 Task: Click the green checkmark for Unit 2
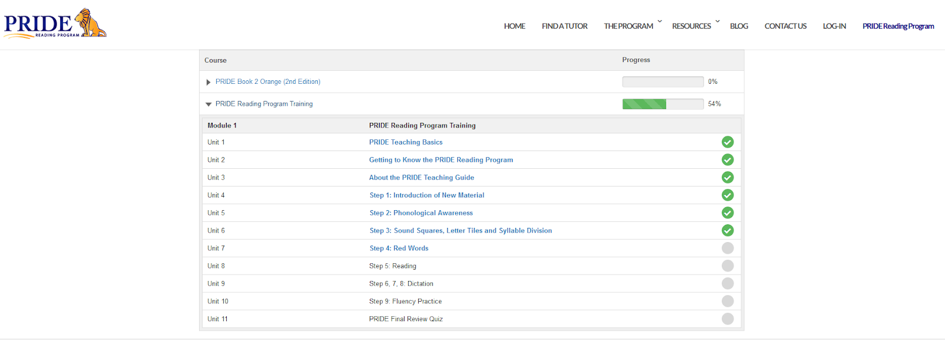[728, 160]
